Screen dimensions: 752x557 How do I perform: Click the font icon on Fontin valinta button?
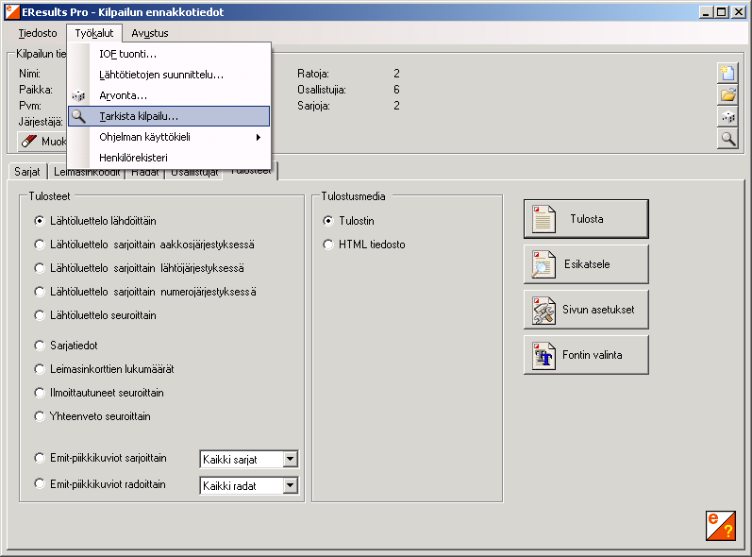point(543,355)
